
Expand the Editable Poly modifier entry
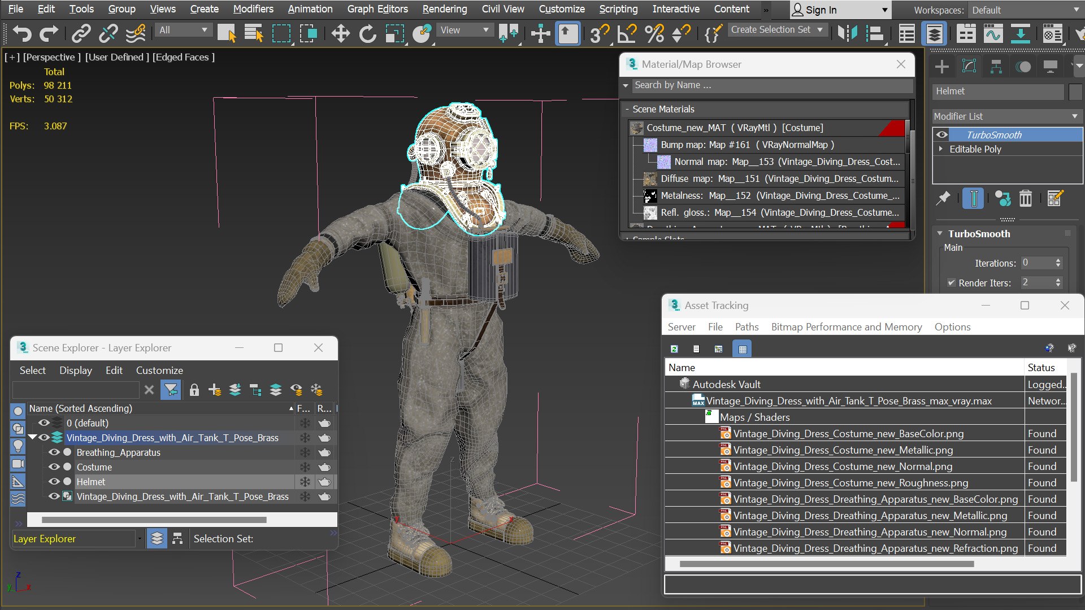tap(941, 149)
